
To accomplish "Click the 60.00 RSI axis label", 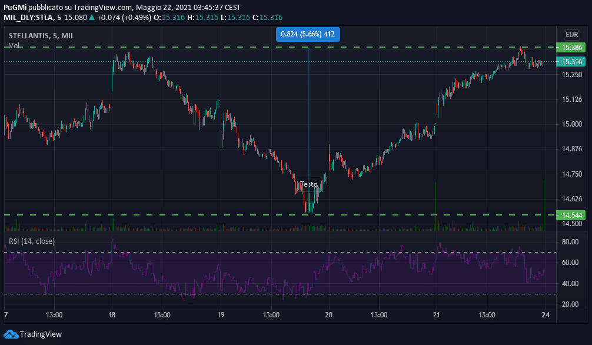I will (570, 262).
